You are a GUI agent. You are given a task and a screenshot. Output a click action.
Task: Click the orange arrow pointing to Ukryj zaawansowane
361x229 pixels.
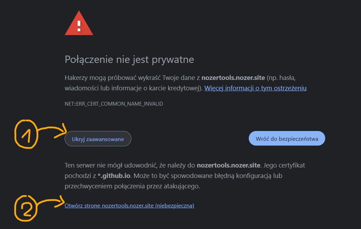[x=52, y=131]
